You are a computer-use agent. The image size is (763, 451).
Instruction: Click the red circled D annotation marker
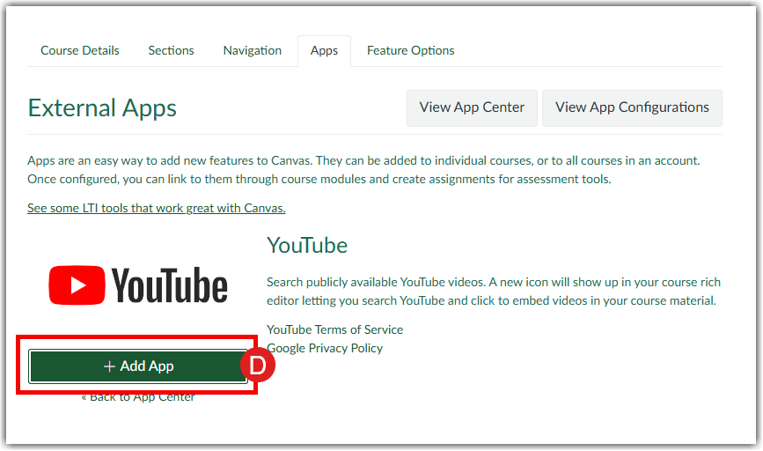pyautogui.click(x=258, y=366)
